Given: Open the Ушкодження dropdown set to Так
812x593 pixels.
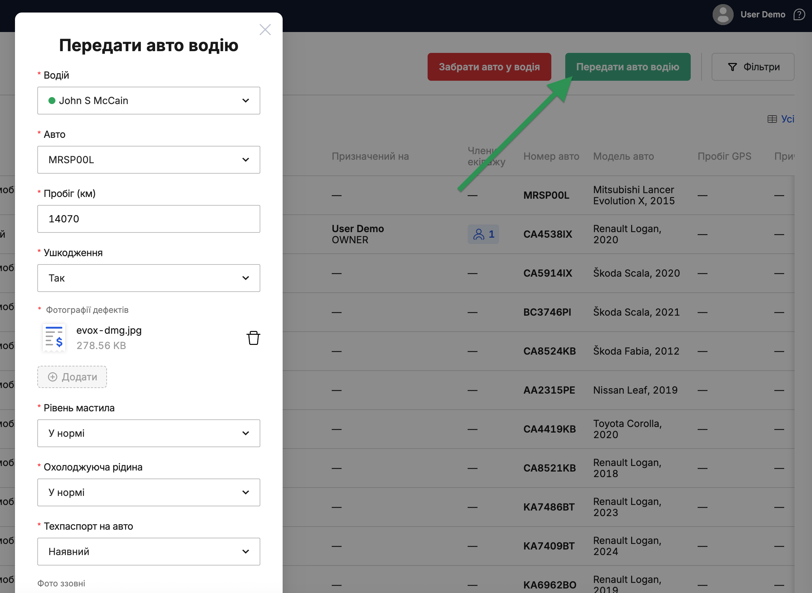Looking at the screenshot, I should point(148,278).
